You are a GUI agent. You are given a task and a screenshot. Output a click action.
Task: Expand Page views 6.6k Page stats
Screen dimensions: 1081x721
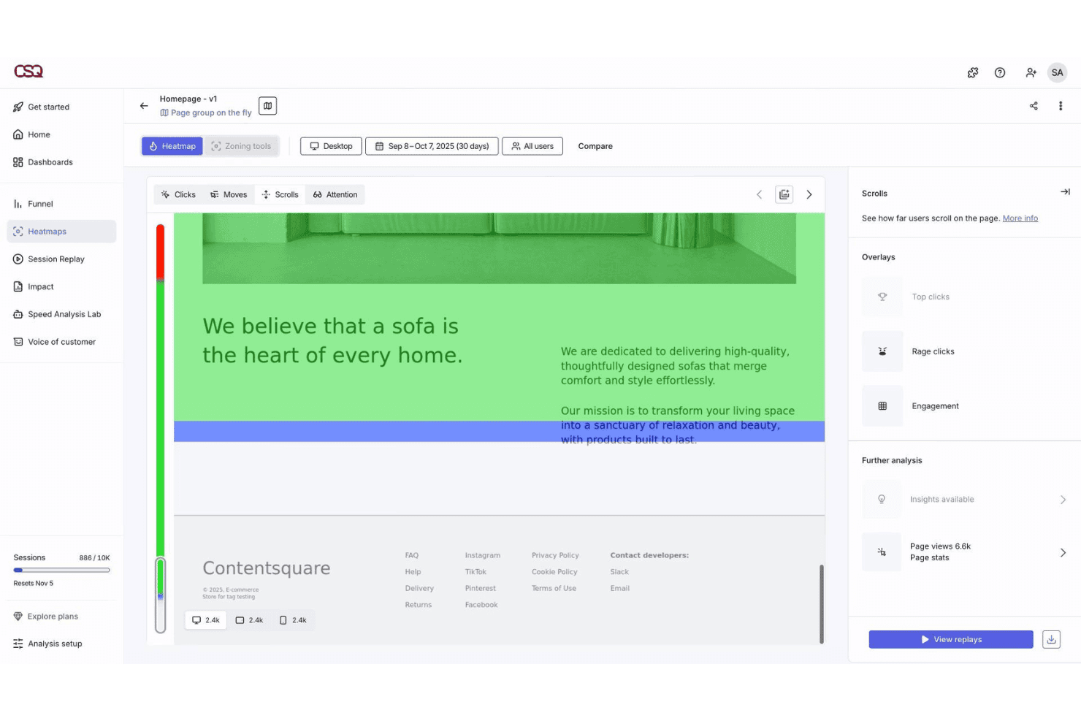(x=964, y=552)
